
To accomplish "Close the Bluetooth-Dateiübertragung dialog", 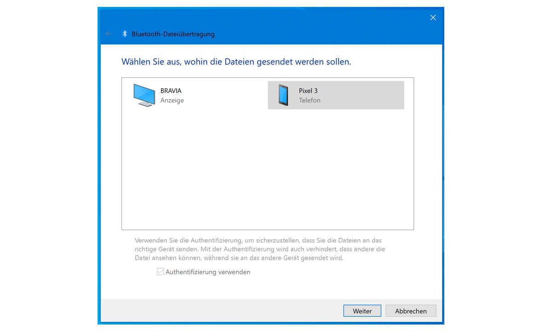I will pos(433,17).
